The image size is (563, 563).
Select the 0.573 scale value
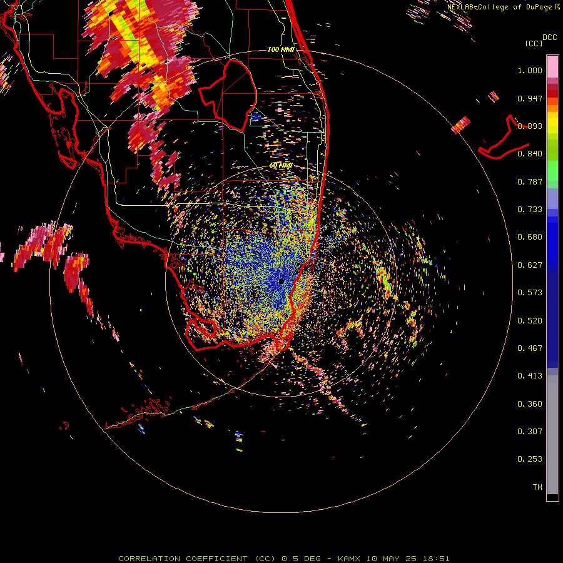click(530, 293)
